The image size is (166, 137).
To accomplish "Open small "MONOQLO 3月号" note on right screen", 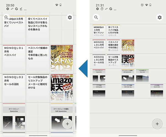I will [99, 31].
